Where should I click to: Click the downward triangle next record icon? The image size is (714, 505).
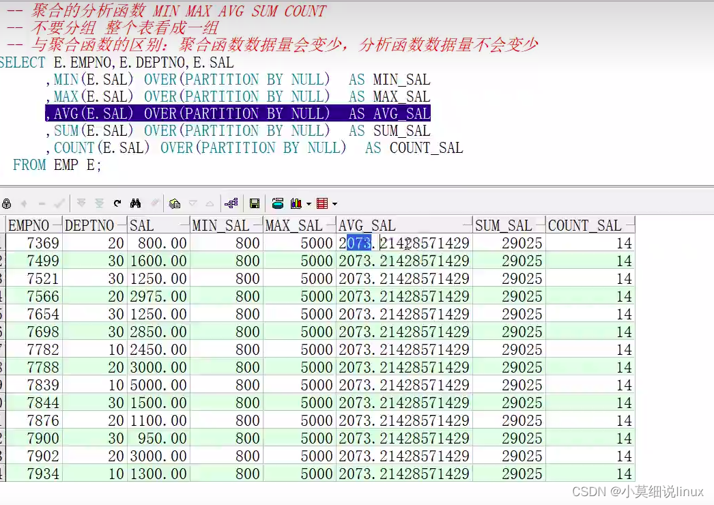point(193,203)
